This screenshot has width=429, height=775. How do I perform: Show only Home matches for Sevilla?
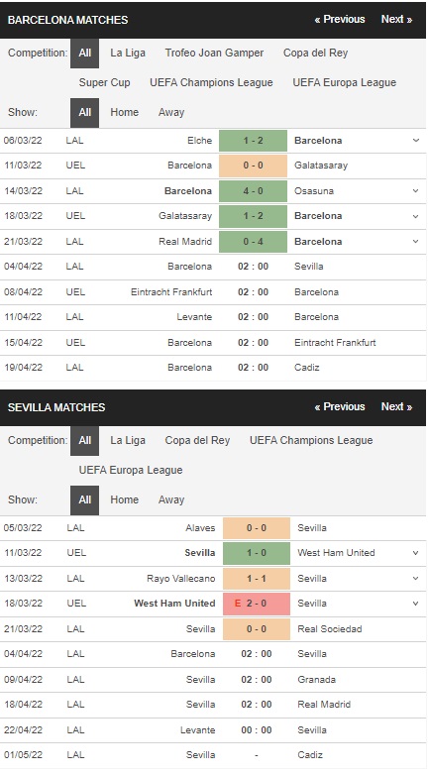pos(124,499)
